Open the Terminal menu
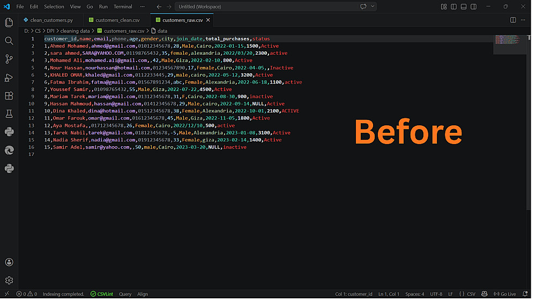This screenshot has height=301, width=536. click(x=124, y=6)
